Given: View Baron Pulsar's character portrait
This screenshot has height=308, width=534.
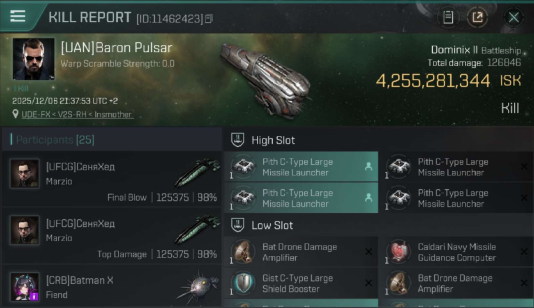Looking at the screenshot, I should point(33,59).
